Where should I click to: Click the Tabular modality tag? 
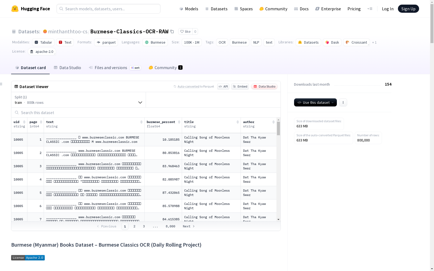click(43, 42)
